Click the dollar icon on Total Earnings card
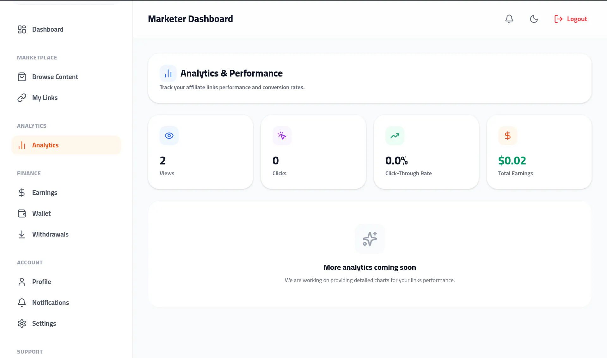This screenshot has width=607, height=358. tap(508, 136)
